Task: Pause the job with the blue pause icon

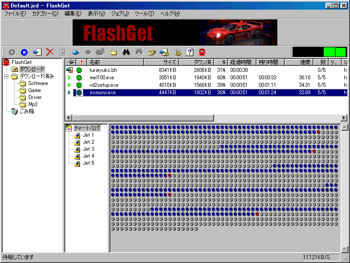Action: pos(24,52)
